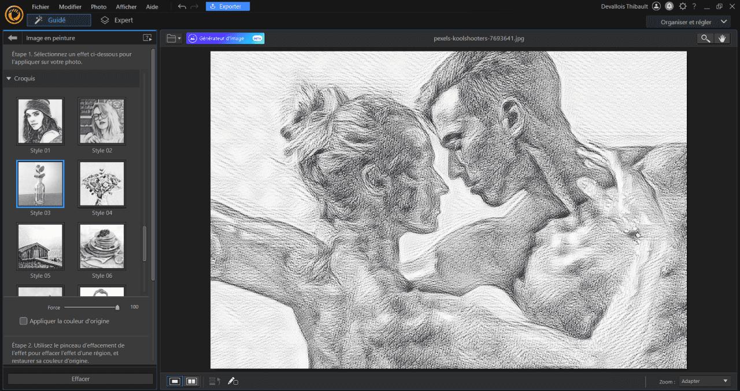The image size is (740, 391).
Task: Activate the effect eraser brush pencil icon
Action: tap(233, 381)
